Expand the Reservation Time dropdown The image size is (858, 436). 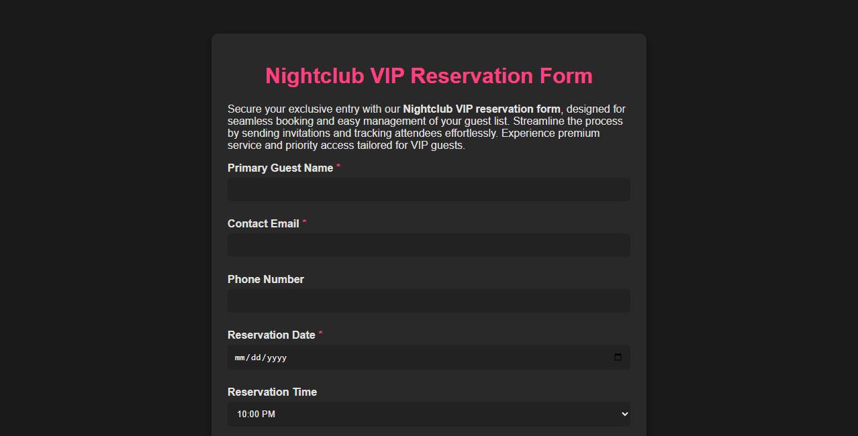pyautogui.click(x=429, y=414)
